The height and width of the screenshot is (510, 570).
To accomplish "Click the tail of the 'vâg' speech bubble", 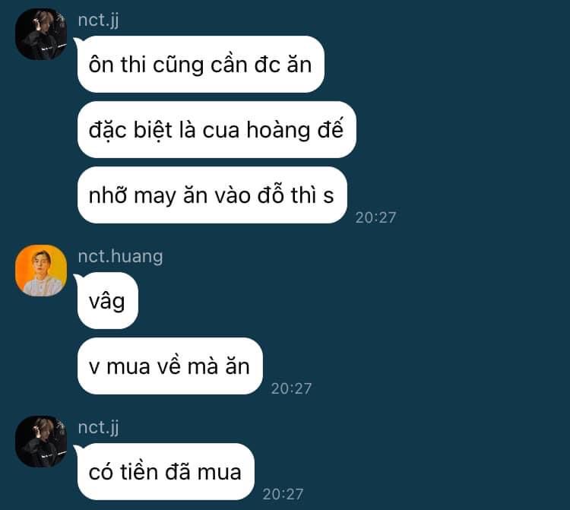I will pos(77,278).
